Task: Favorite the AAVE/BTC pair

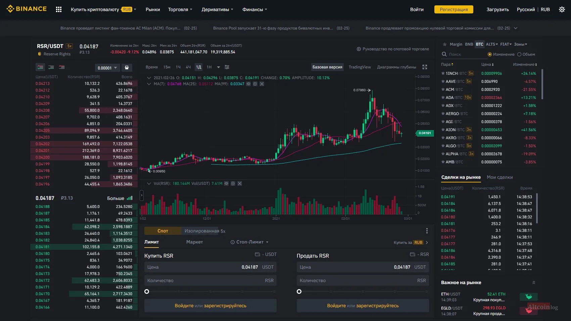Action: point(443,81)
